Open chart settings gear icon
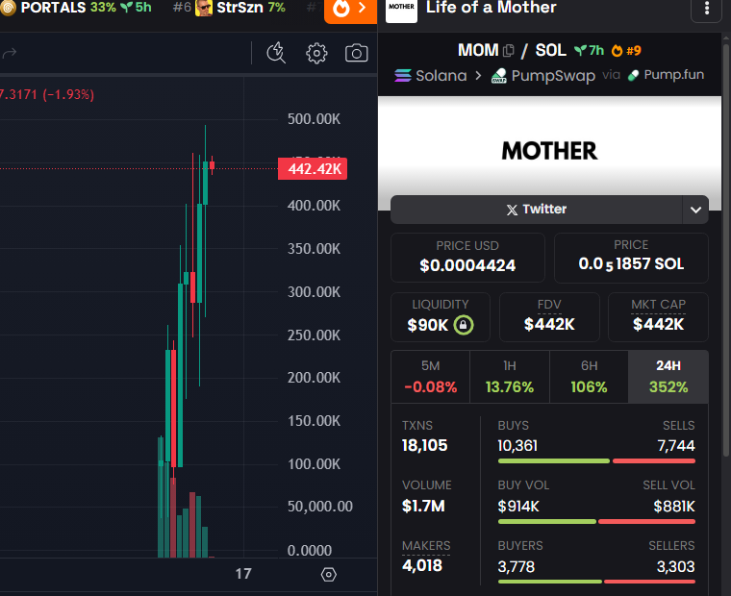This screenshot has width=731, height=596. [x=316, y=53]
